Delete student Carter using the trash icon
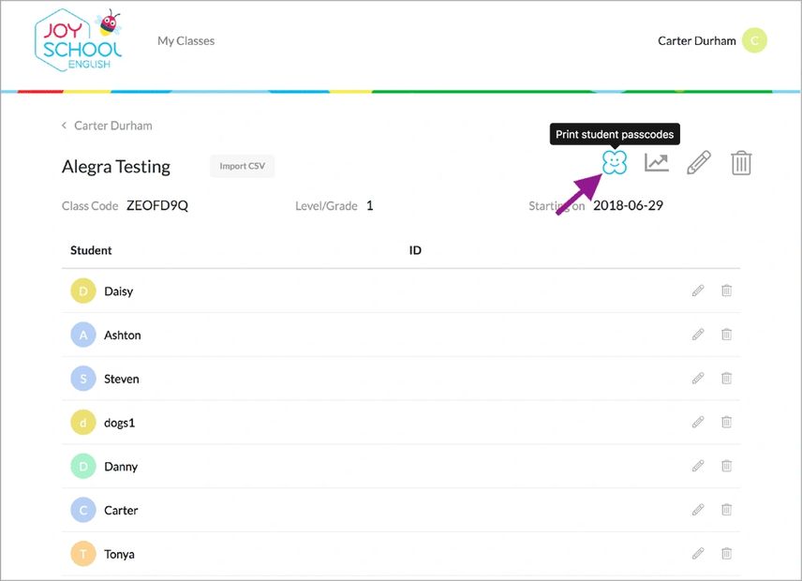The height and width of the screenshot is (581, 802). tap(726, 510)
